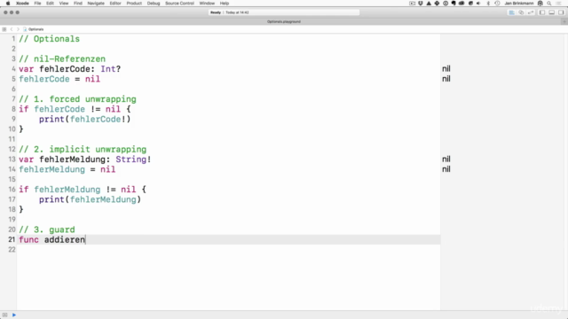Screen dimensions: 568x319
Task: Open the File menu
Action: tap(37, 4)
